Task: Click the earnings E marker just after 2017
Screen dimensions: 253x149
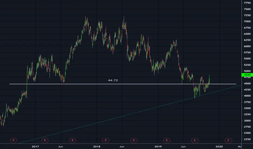Action: click(45, 140)
